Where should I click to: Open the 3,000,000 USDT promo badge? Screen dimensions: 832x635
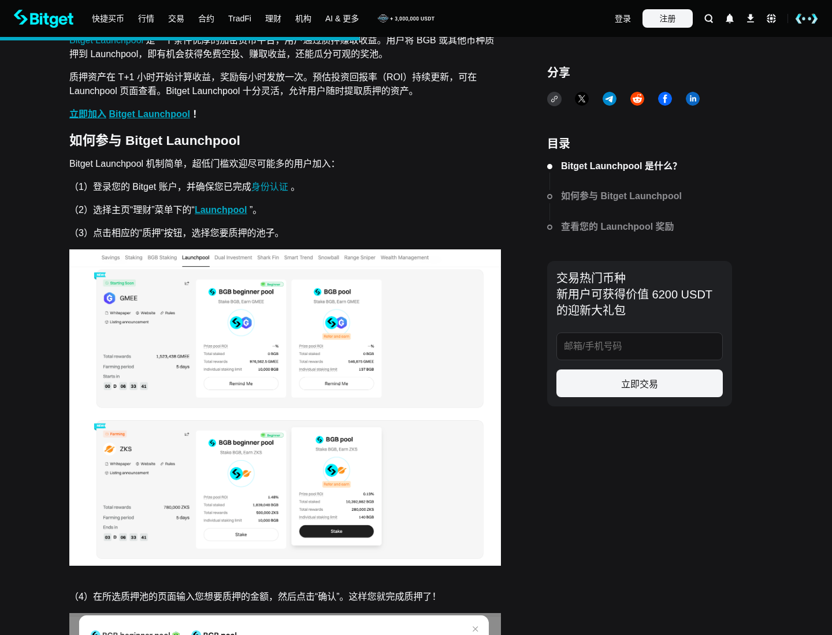coord(406,18)
